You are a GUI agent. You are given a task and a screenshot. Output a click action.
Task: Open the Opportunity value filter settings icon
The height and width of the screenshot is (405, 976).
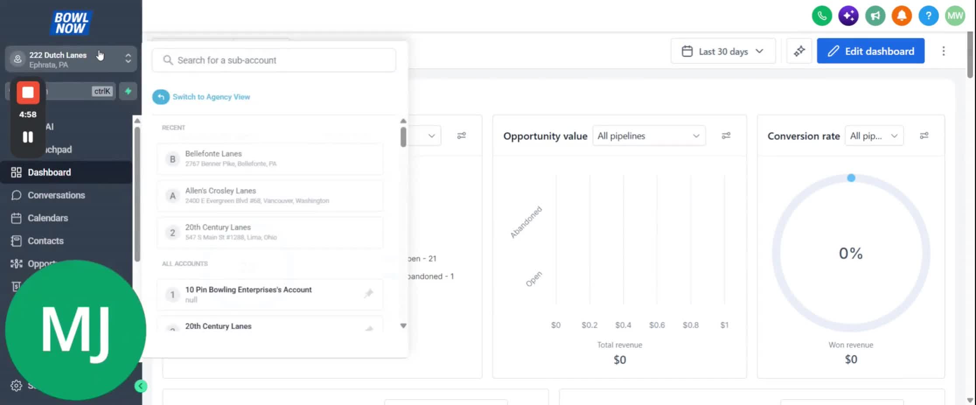click(x=726, y=136)
